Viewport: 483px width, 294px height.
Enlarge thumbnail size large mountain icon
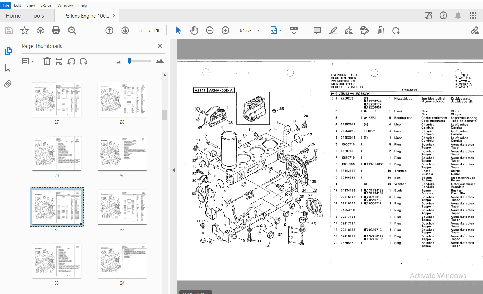pos(160,61)
